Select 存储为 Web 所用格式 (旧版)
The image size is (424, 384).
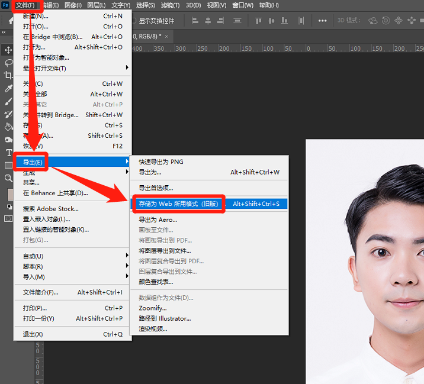[209, 204]
